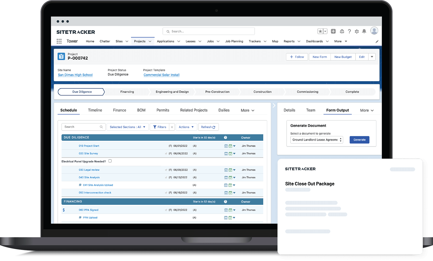Click the edit pencil icon on the navigation bar
Screen dimensions: 433x261
(x=377, y=41)
